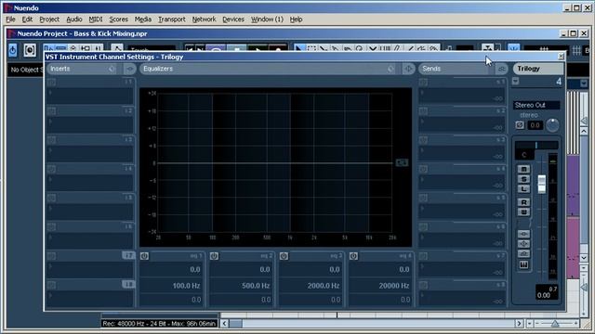The width and height of the screenshot is (595, 334).
Task: Open dropdown arrow at track list top right
Action: 584,83
